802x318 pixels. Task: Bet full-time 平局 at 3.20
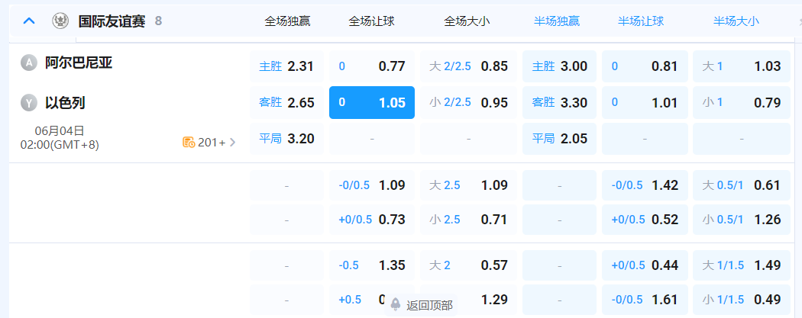(286, 139)
